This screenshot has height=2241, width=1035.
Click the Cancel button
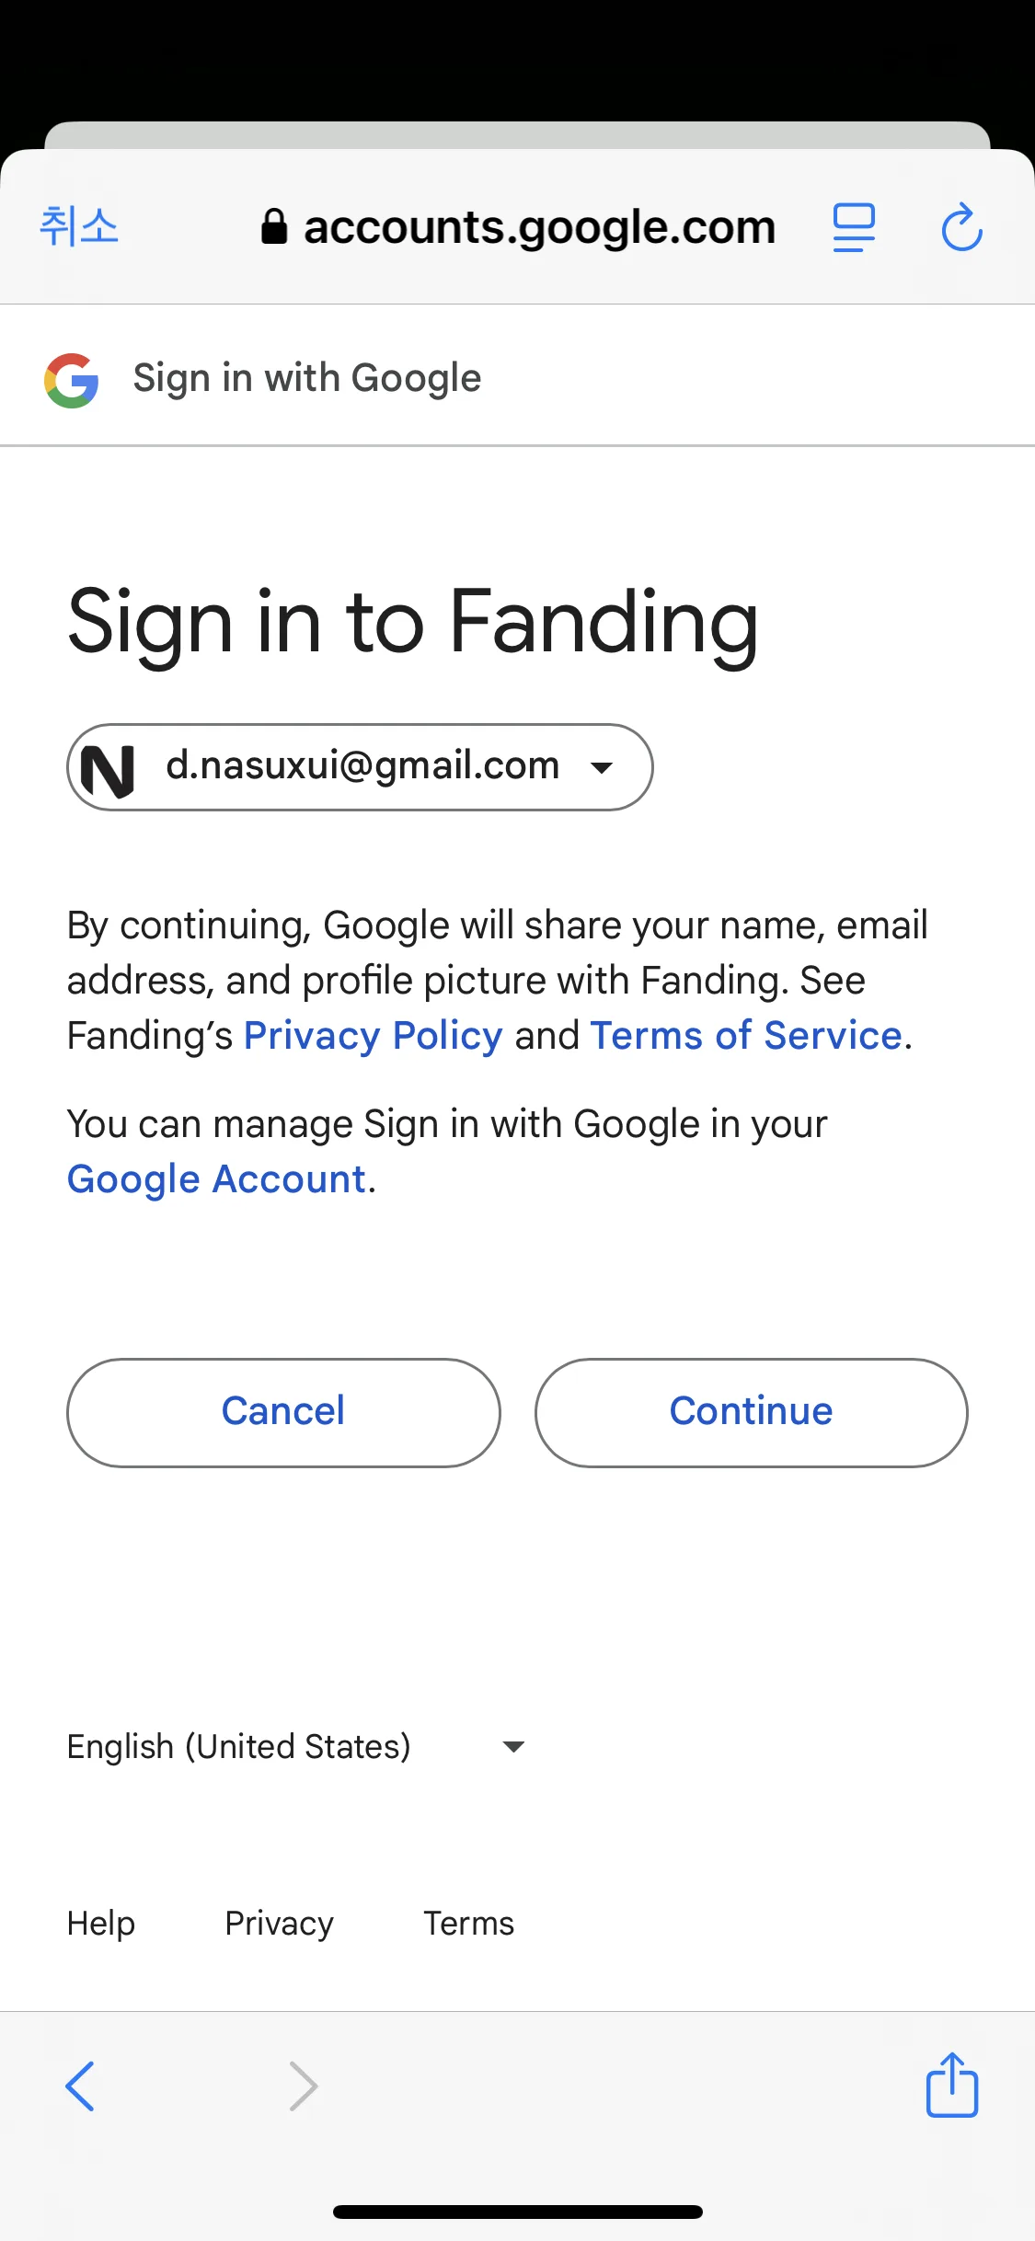283,1412
